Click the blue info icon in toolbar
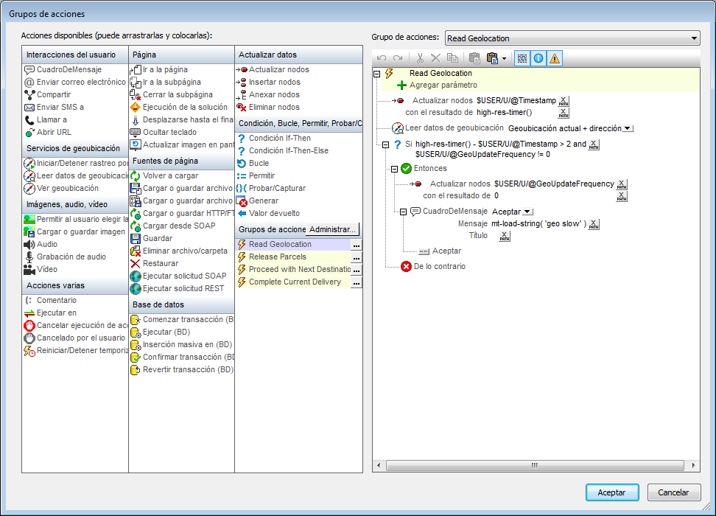The image size is (716, 516). pos(538,58)
